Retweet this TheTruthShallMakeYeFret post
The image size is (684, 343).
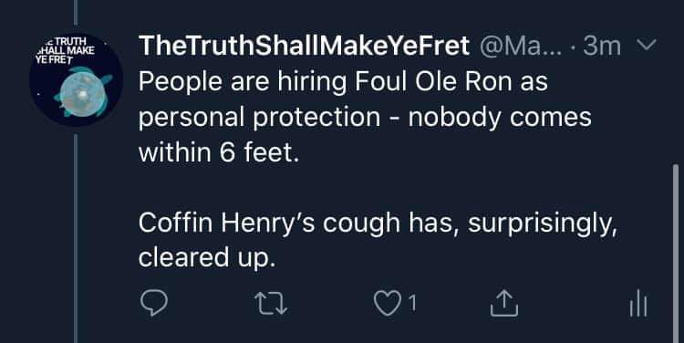[271, 303]
